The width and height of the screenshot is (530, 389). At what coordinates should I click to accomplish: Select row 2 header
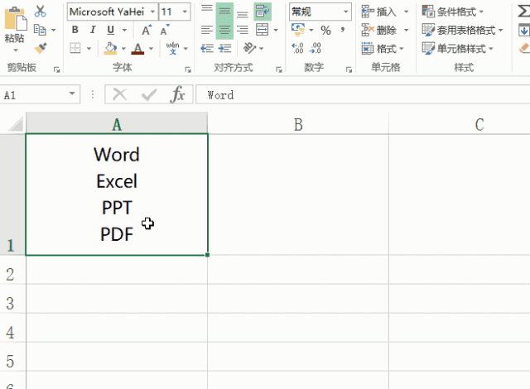[13, 270]
